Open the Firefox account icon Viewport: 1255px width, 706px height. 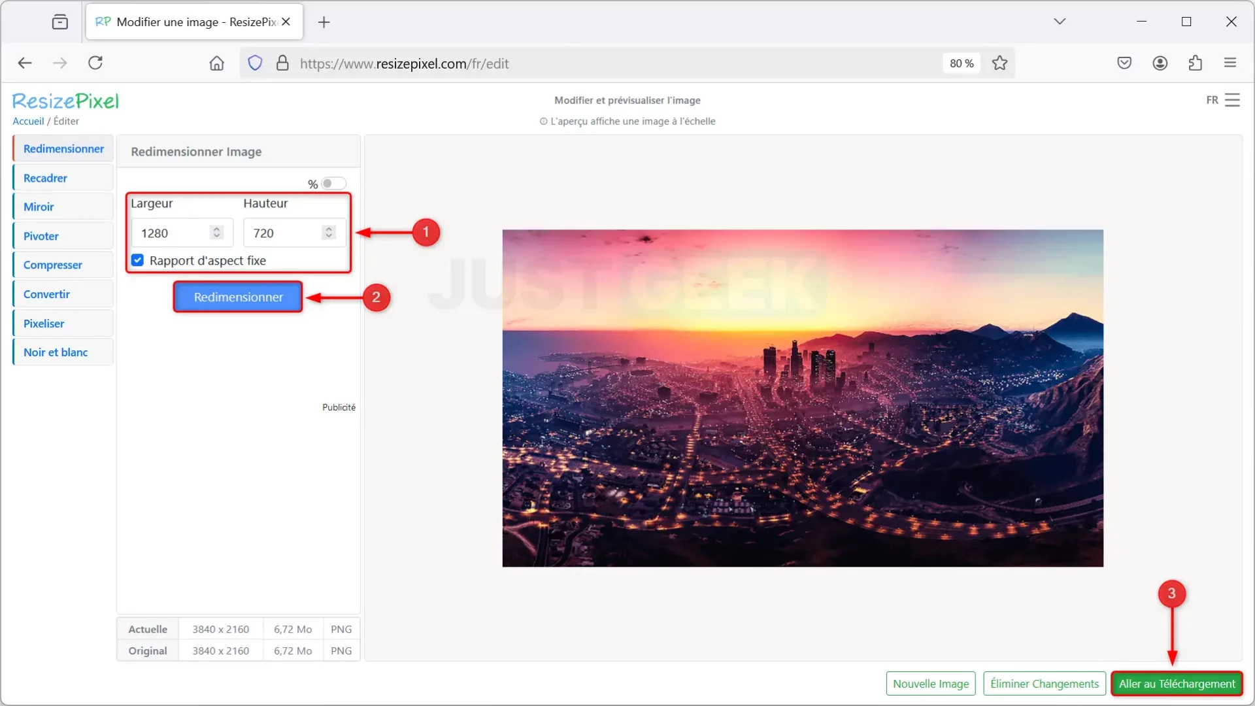point(1160,63)
